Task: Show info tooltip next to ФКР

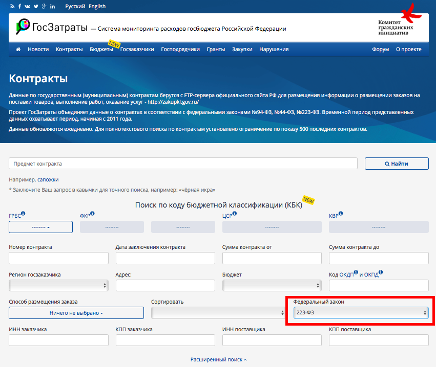Action: point(92,213)
